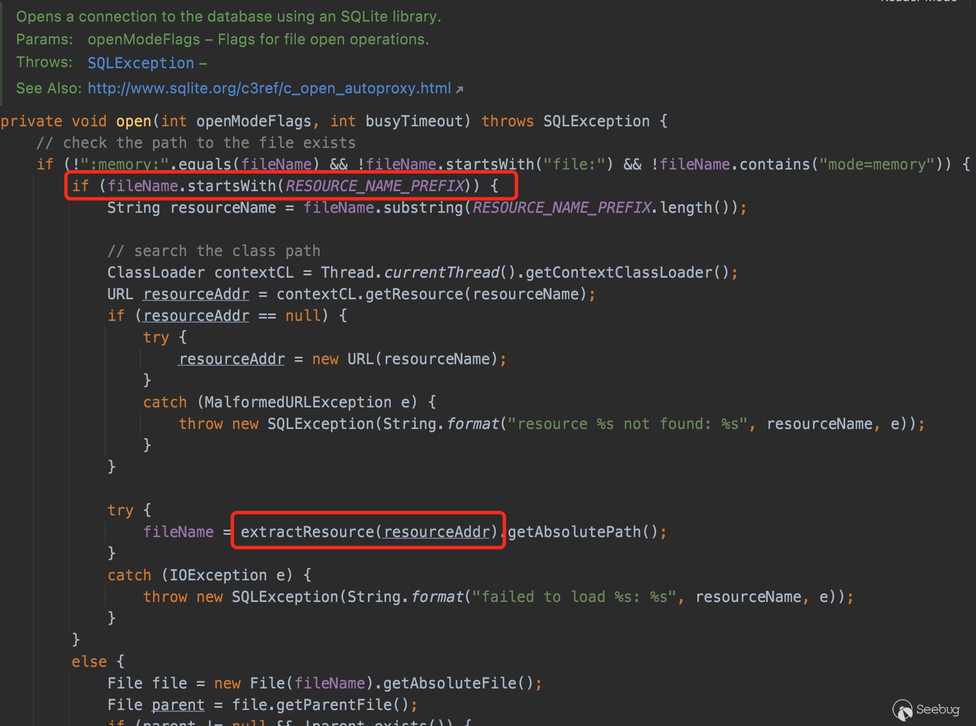Click 'null' in the resourceAddr null check
This screenshot has width=976, height=726.
pyautogui.click(x=303, y=316)
